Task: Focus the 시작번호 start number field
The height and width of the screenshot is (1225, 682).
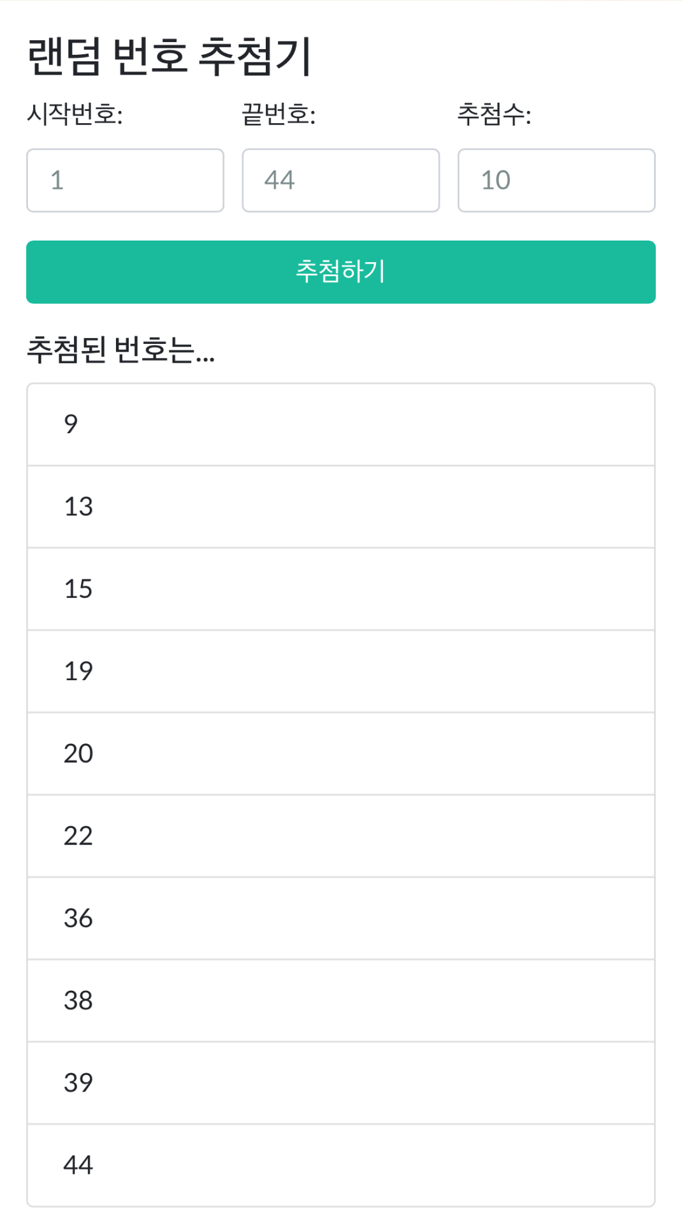Action: (125, 181)
